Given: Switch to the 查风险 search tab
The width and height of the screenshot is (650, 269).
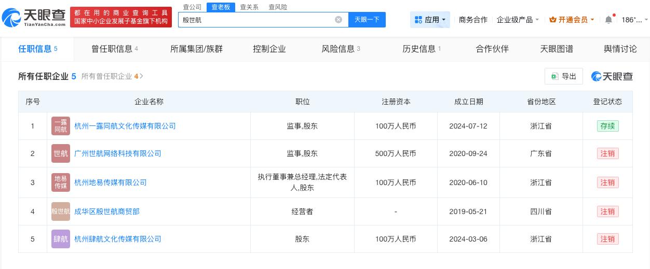Looking at the screenshot, I should pyautogui.click(x=278, y=7).
